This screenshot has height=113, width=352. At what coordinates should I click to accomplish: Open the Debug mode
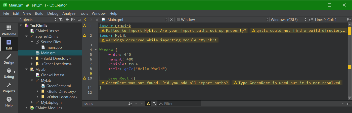tap(9, 73)
